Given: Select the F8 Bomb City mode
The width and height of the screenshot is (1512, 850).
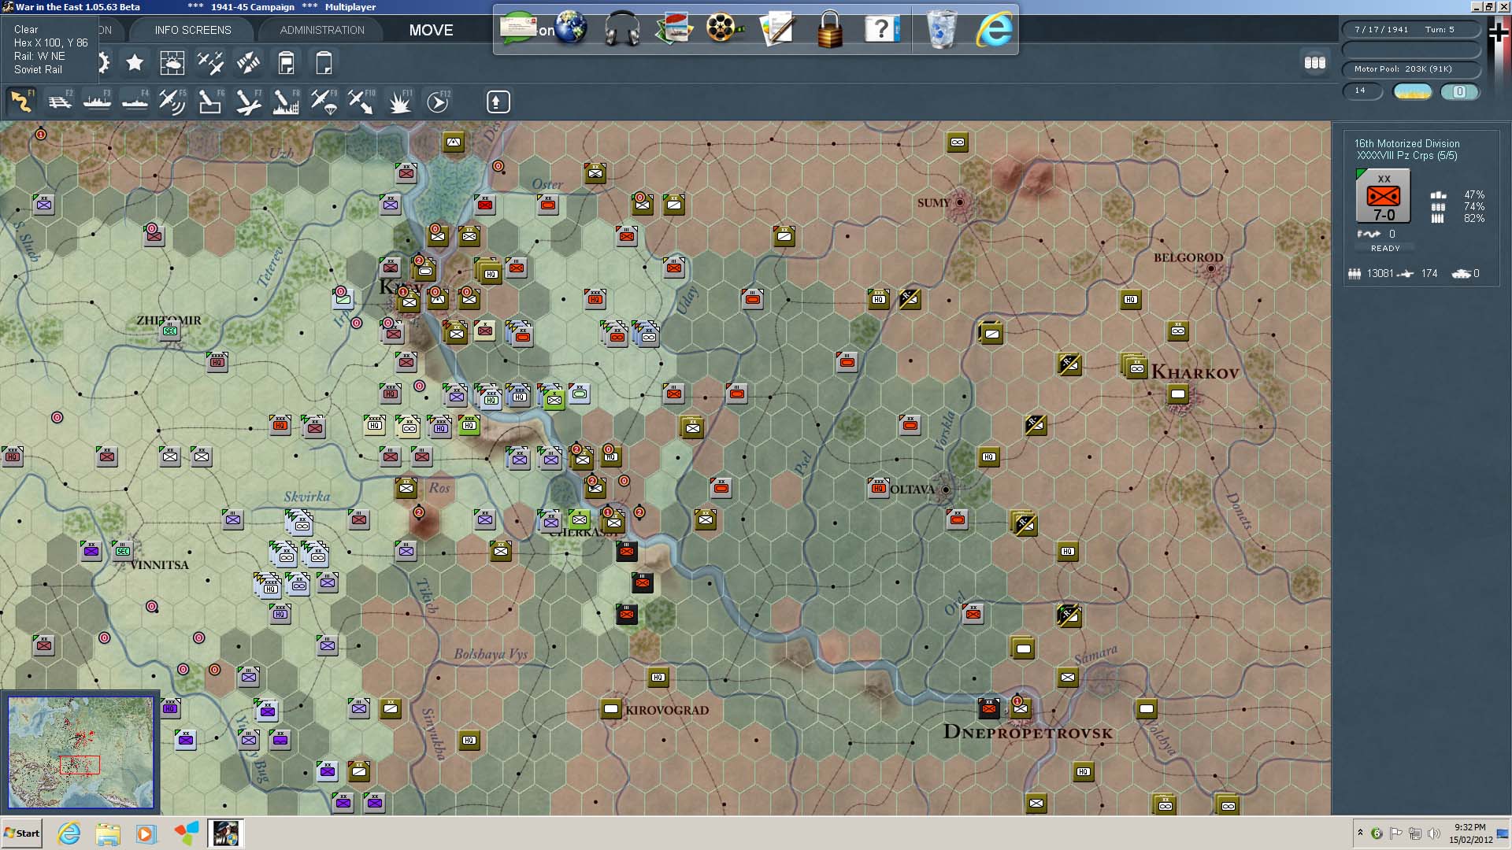Looking at the screenshot, I should 286,102.
